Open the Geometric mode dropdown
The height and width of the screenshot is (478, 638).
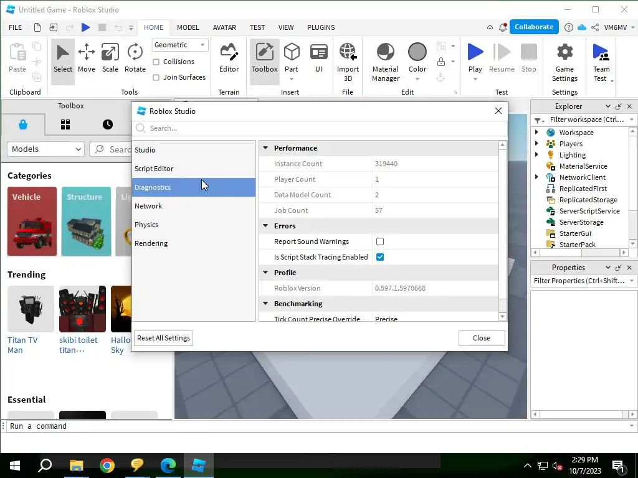180,45
